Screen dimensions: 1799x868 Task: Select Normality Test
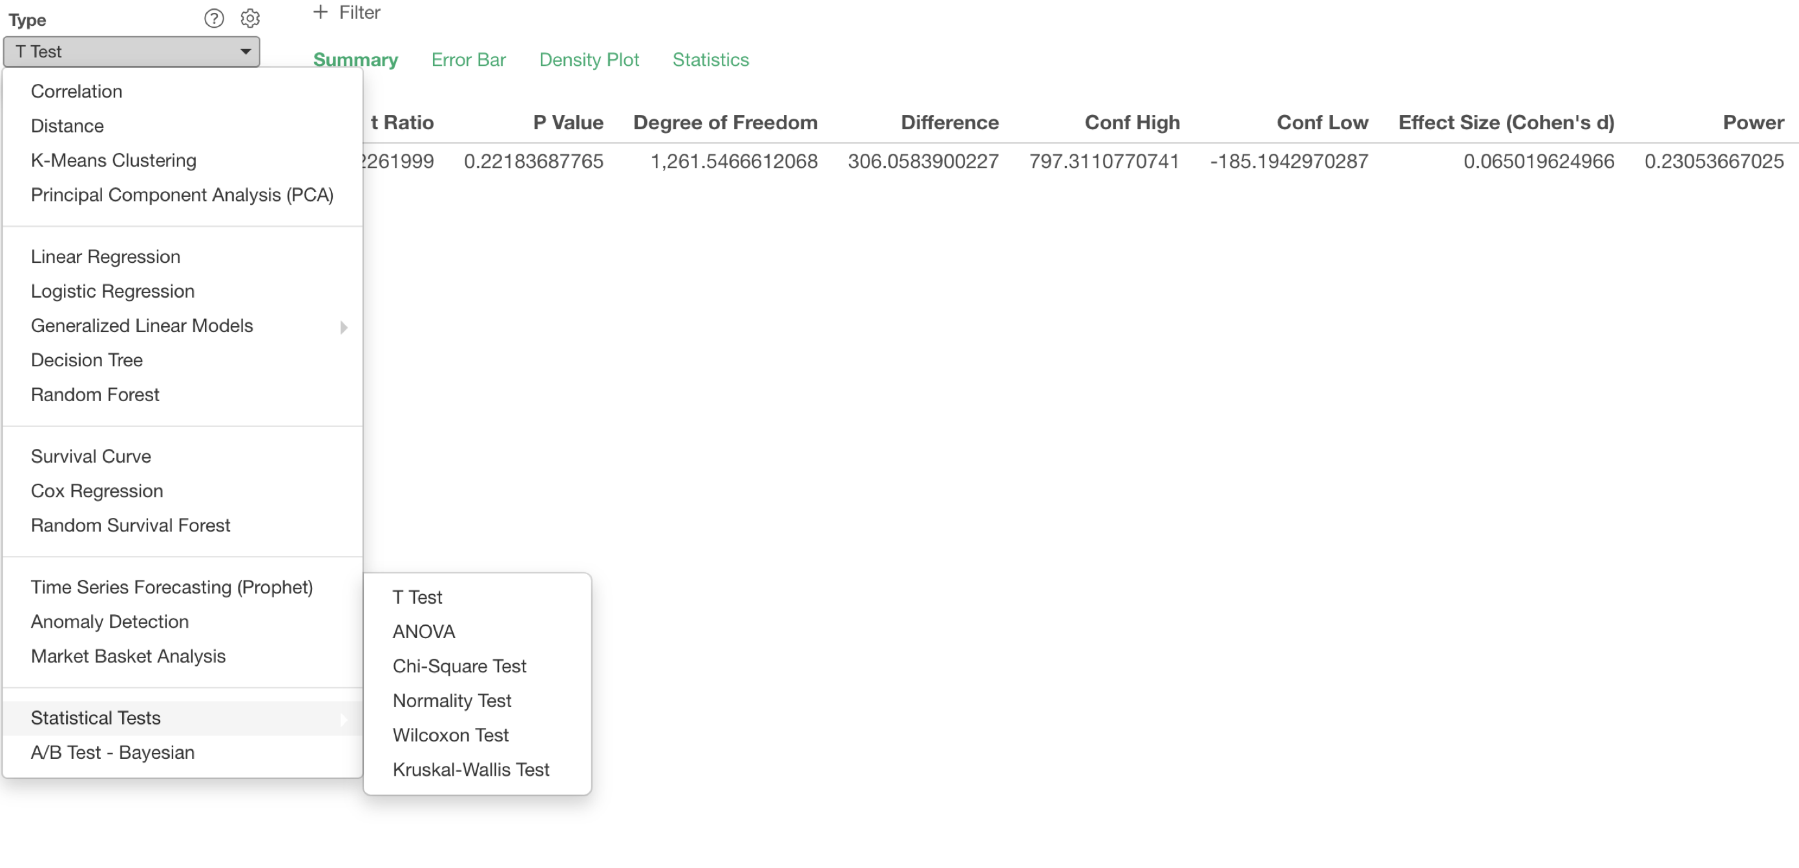pyautogui.click(x=478, y=701)
